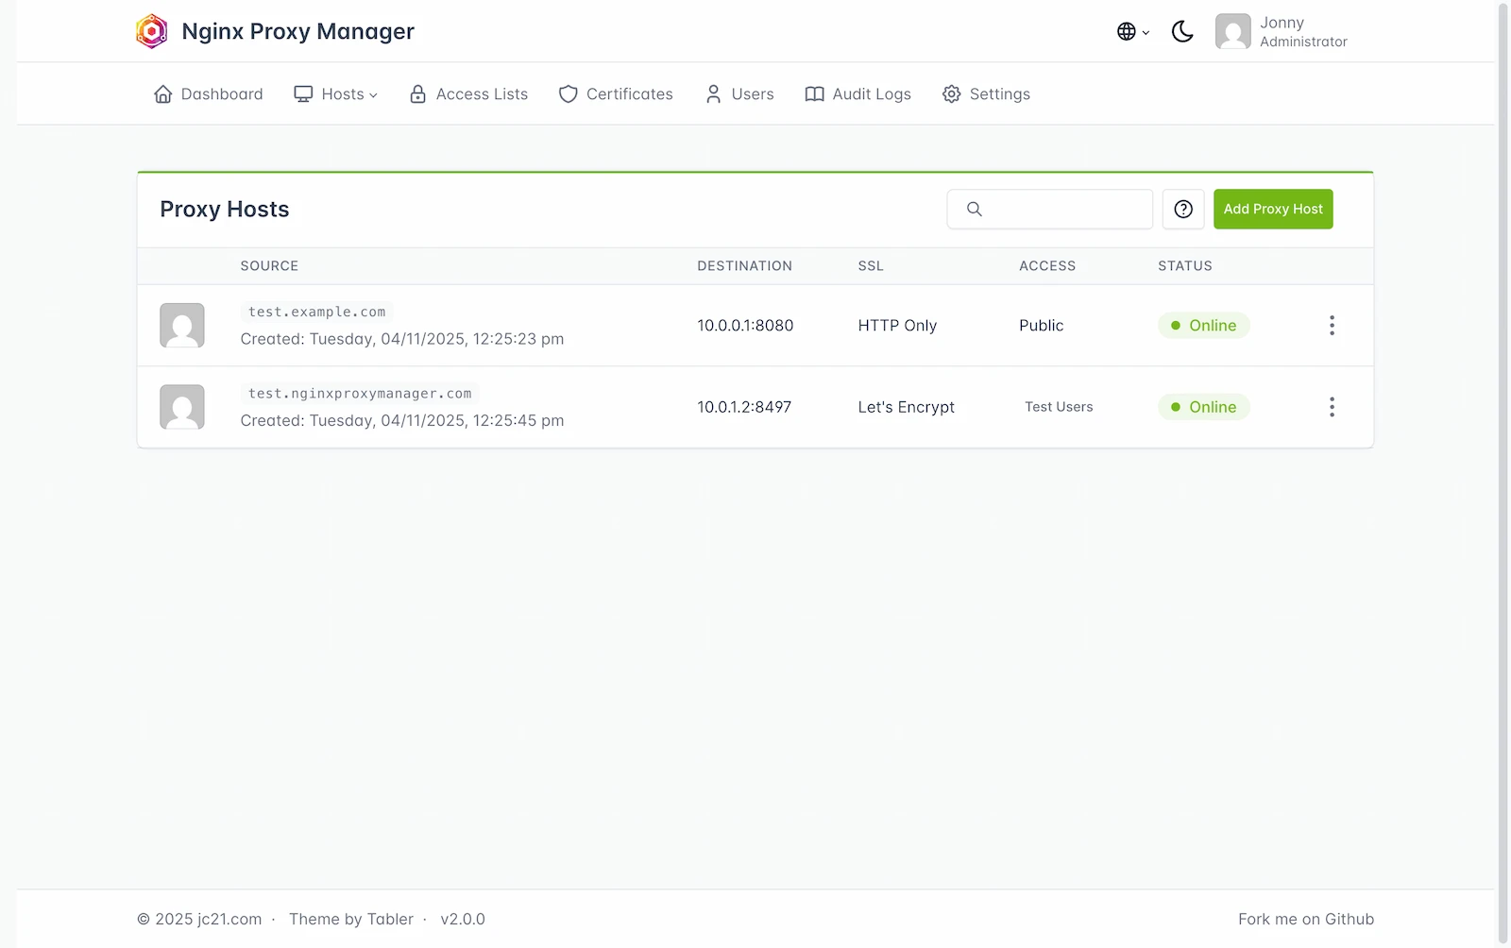Open Audit Logs page
Screen dimensions: 1511x948
click(857, 93)
